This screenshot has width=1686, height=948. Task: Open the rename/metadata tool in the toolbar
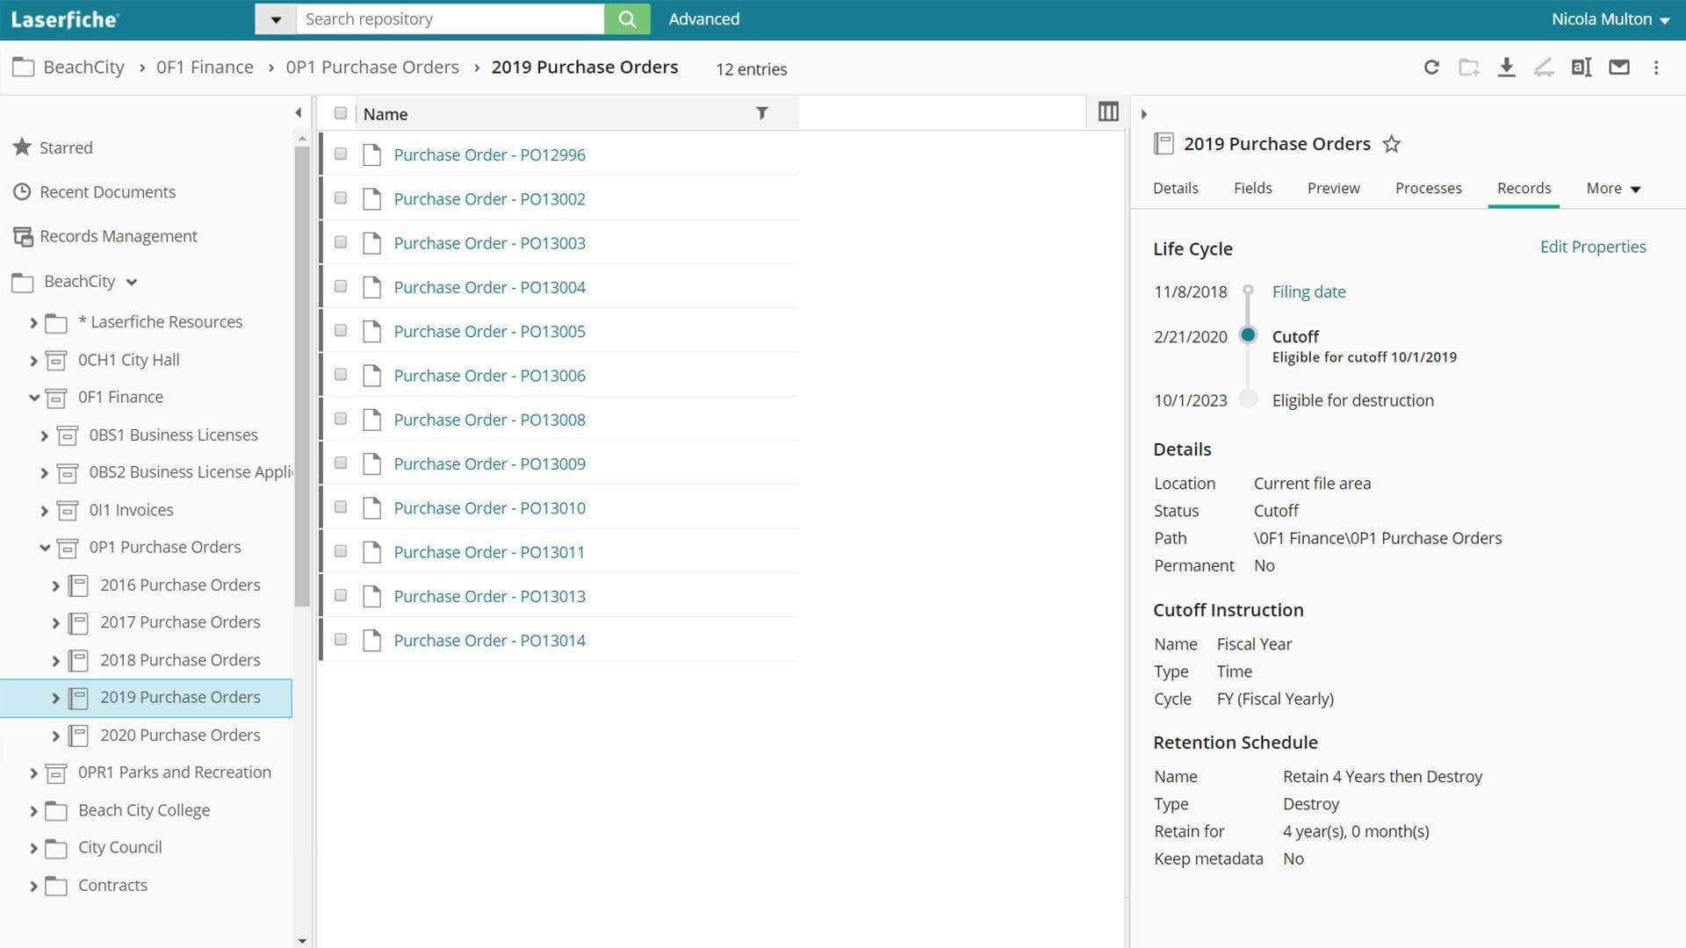pyautogui.click(x=1582, y=67)
